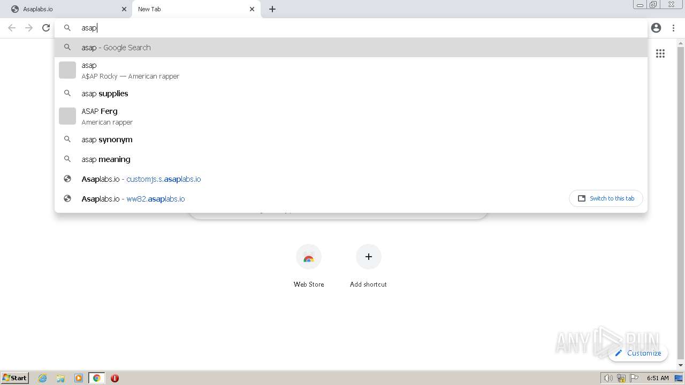The height and width of the screenshot is (385, 685).
Task: Click the forward navigation arrow
Action: (29, 28)
